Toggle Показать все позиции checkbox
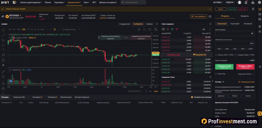This screenshot has height=128, width=262. coord(192,97)
